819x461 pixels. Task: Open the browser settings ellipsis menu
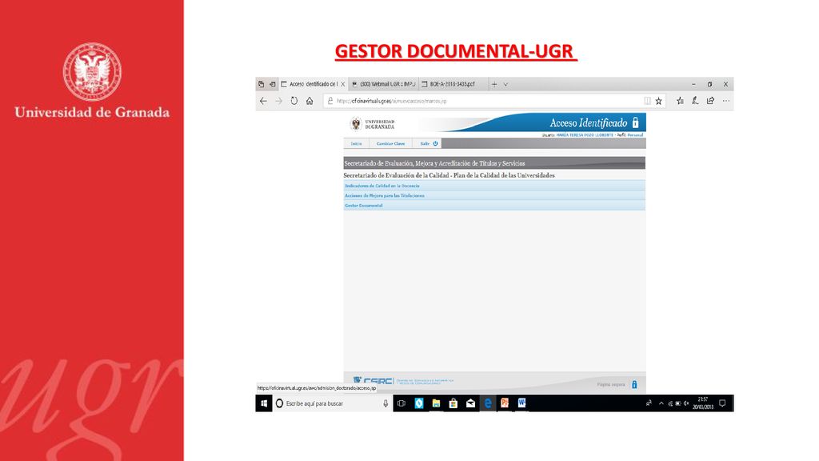click(726, 101)
